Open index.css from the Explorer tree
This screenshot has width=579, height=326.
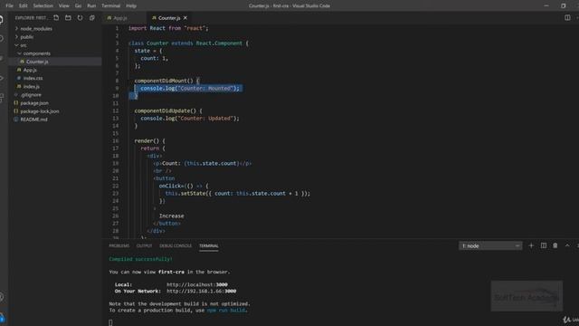[x=33, y=78]
